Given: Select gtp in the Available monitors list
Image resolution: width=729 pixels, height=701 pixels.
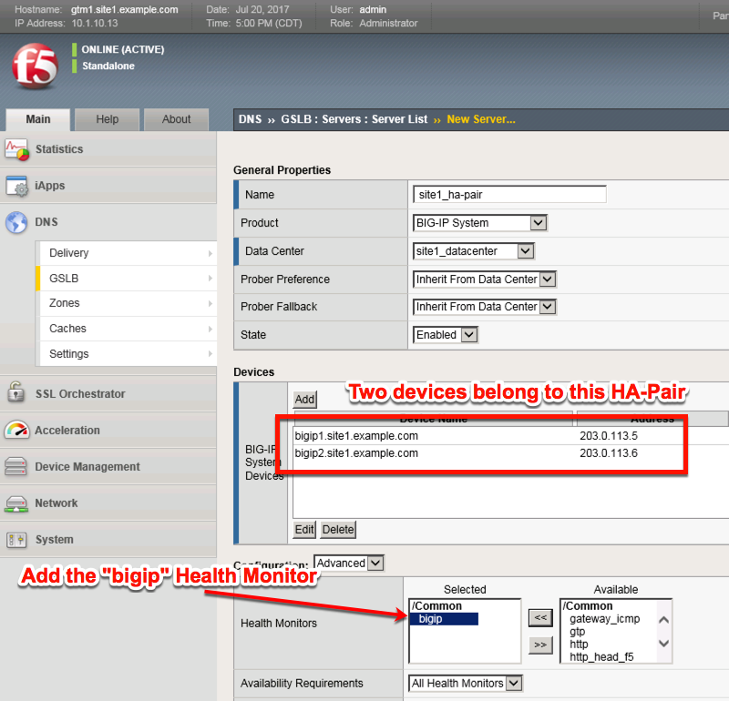Looking at the screenshot, I should tap(578, 631).
